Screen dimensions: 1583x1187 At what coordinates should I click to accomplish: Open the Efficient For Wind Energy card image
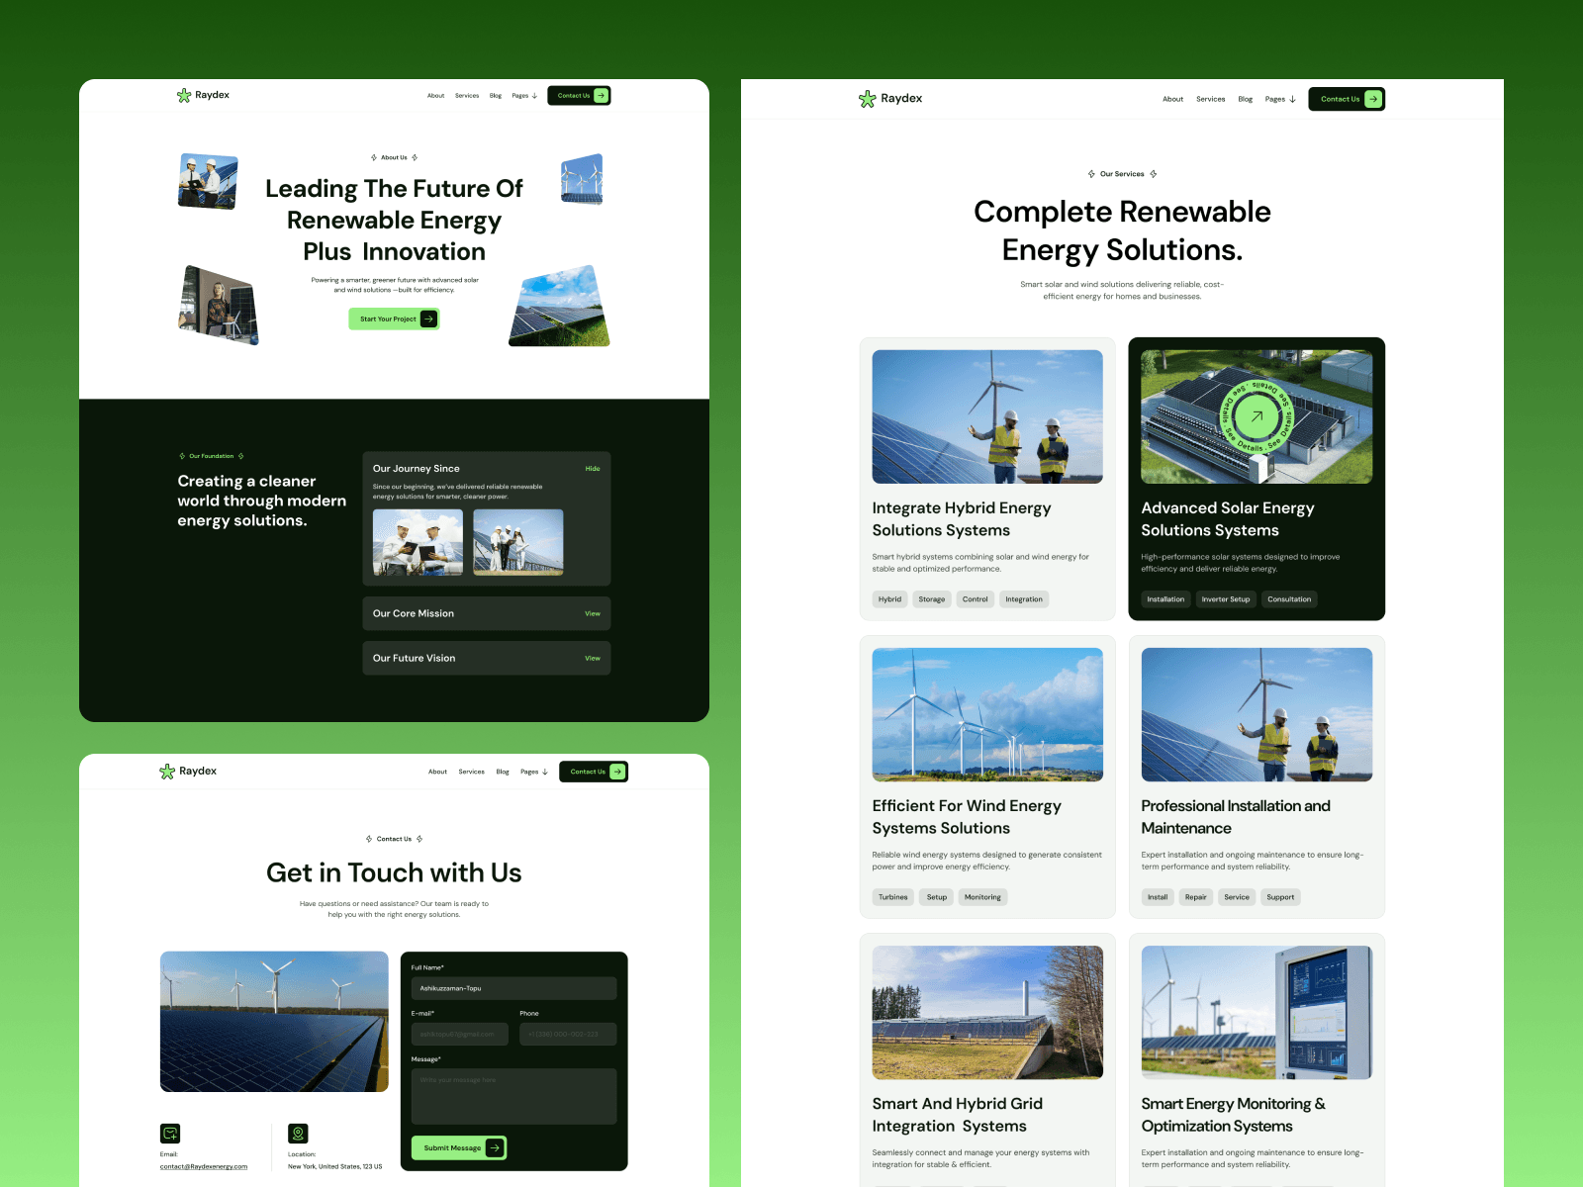[x=987, y=714]
